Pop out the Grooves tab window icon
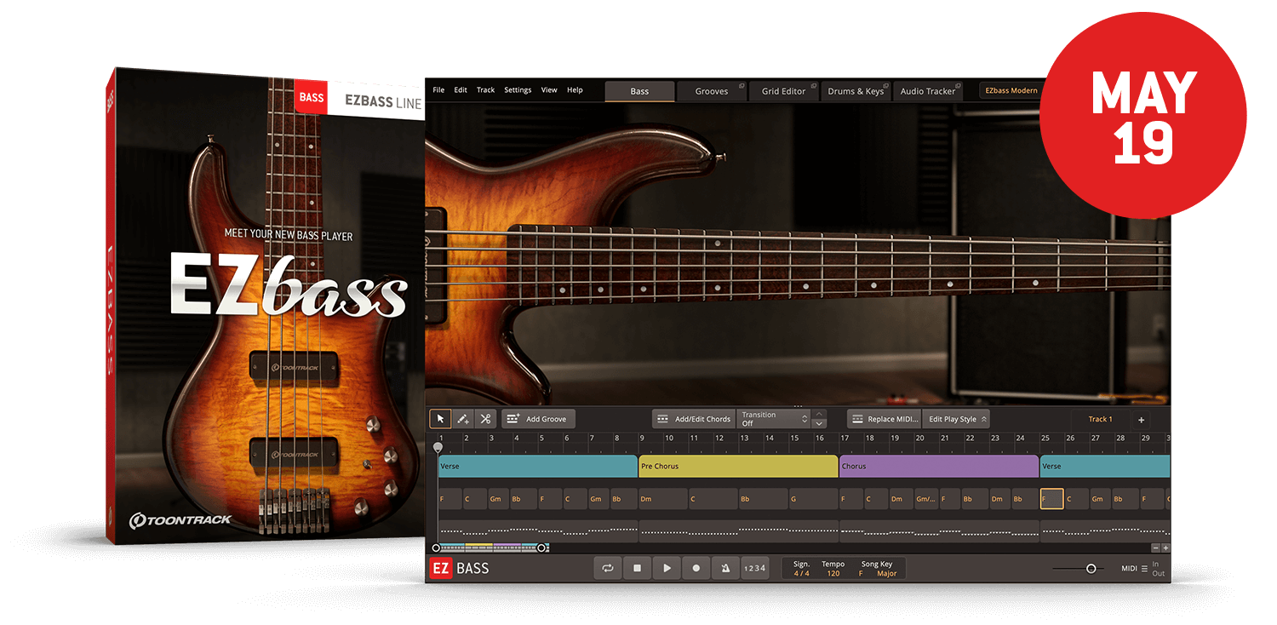This screenshot has height=625, width=1277. point(741,86)
